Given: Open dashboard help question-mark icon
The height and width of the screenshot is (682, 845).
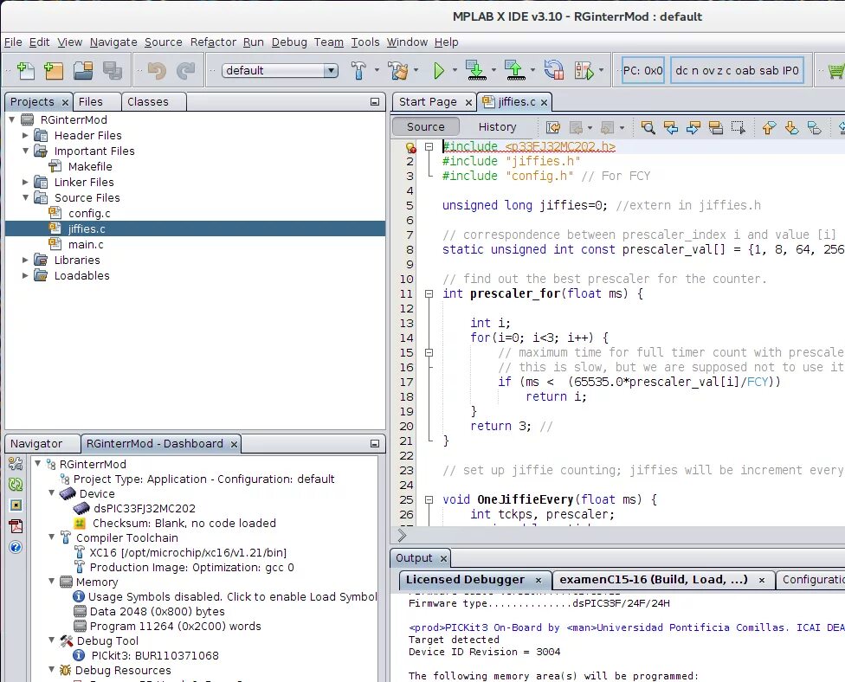Looking at the screenshot, I should tap(16, 547).
